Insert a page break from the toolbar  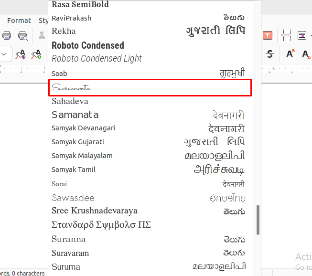287,35
